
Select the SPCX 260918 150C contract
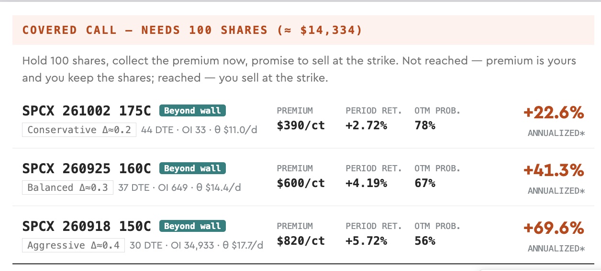tap(87, 226)
